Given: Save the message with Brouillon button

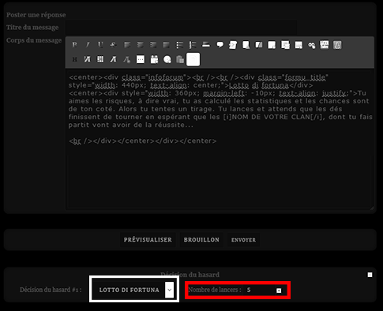Looking at the screenshot, I should coord(201,240).
